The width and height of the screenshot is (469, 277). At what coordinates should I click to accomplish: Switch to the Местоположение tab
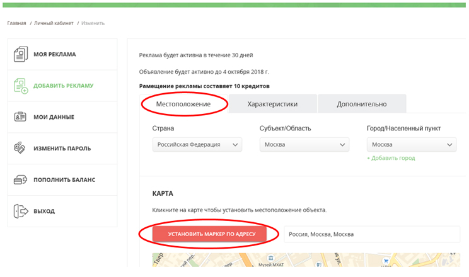click(183, 104)
